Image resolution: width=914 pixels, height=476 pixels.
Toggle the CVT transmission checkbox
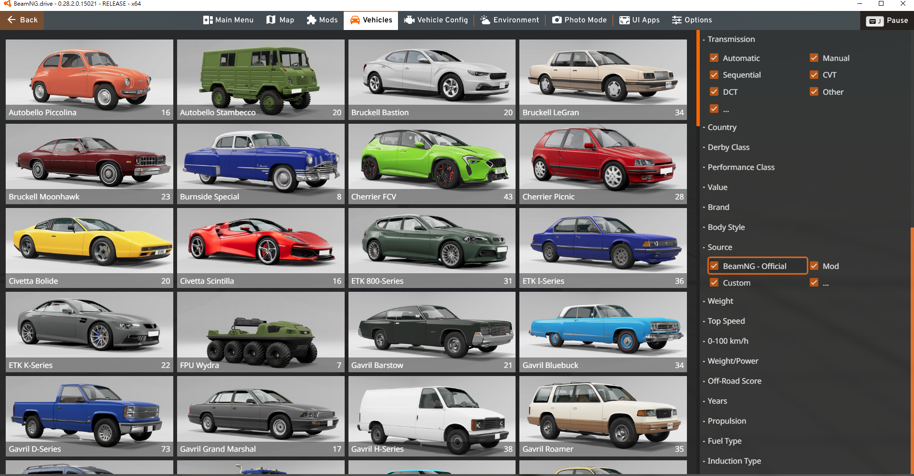pyautogui.click(x=814, y=75)
